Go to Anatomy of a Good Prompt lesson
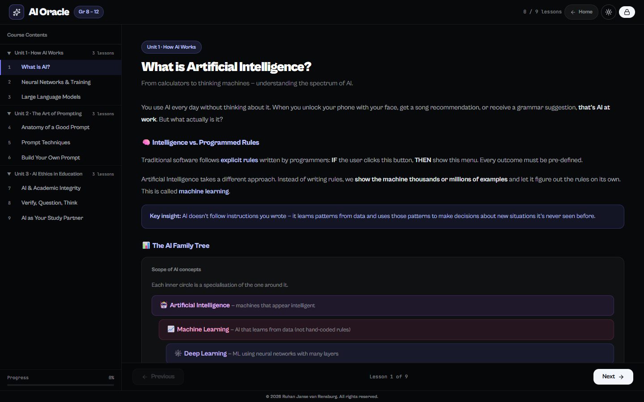The image size is (644, 402). point(60,127)
